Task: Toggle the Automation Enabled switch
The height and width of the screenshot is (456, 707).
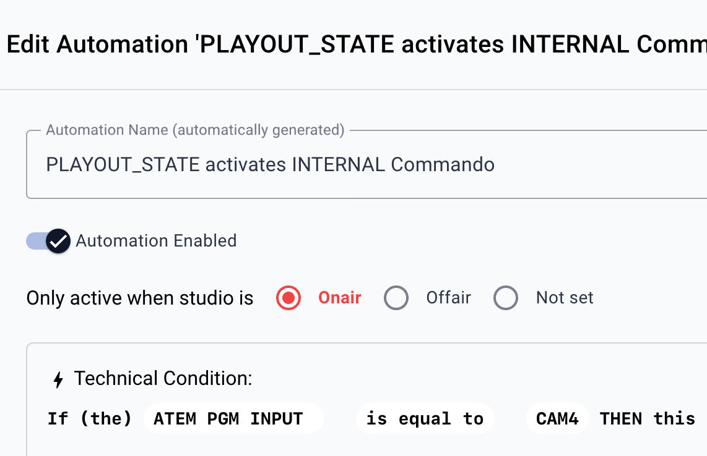Action: pyautogui.click(x=48, y=241)
